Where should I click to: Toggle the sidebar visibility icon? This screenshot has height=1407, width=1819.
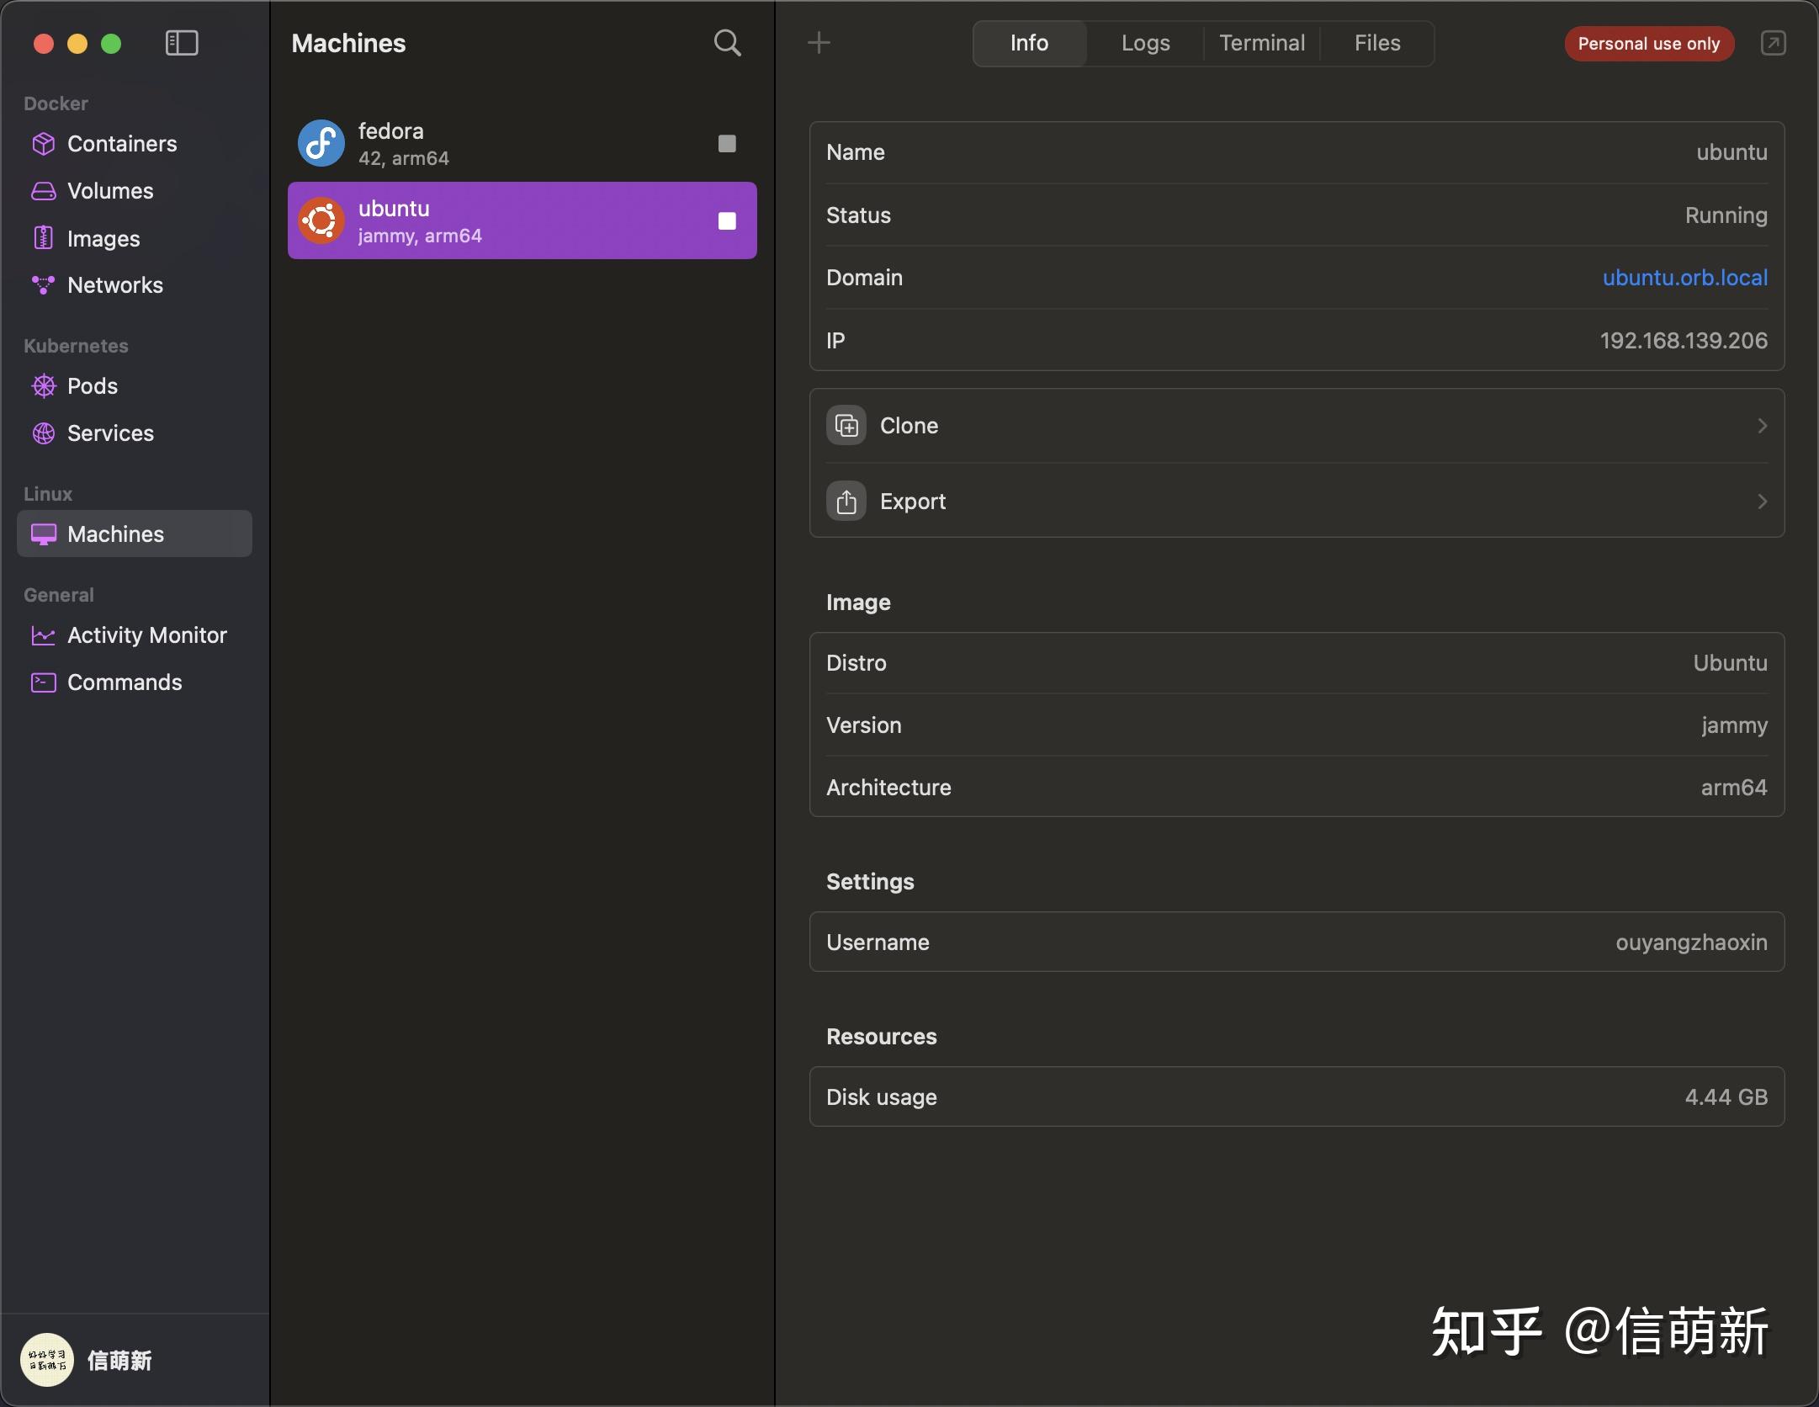182,43
